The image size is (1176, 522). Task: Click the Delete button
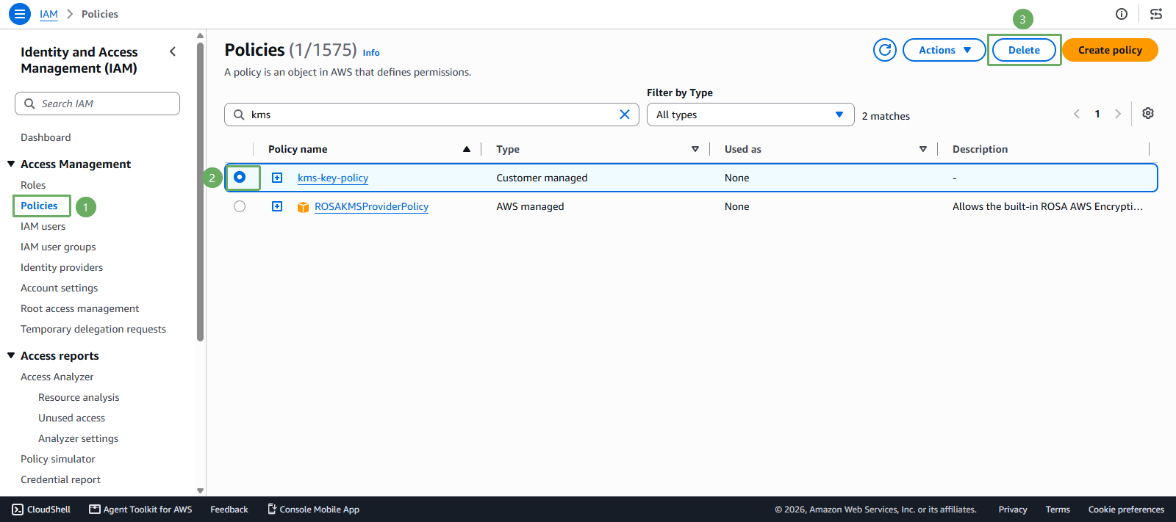tap(1024, 50)
